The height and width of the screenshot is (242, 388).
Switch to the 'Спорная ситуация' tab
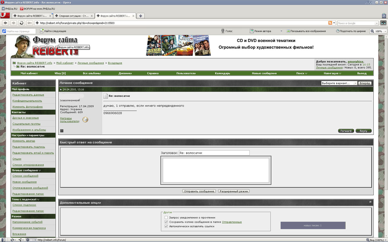coord(73,16)
